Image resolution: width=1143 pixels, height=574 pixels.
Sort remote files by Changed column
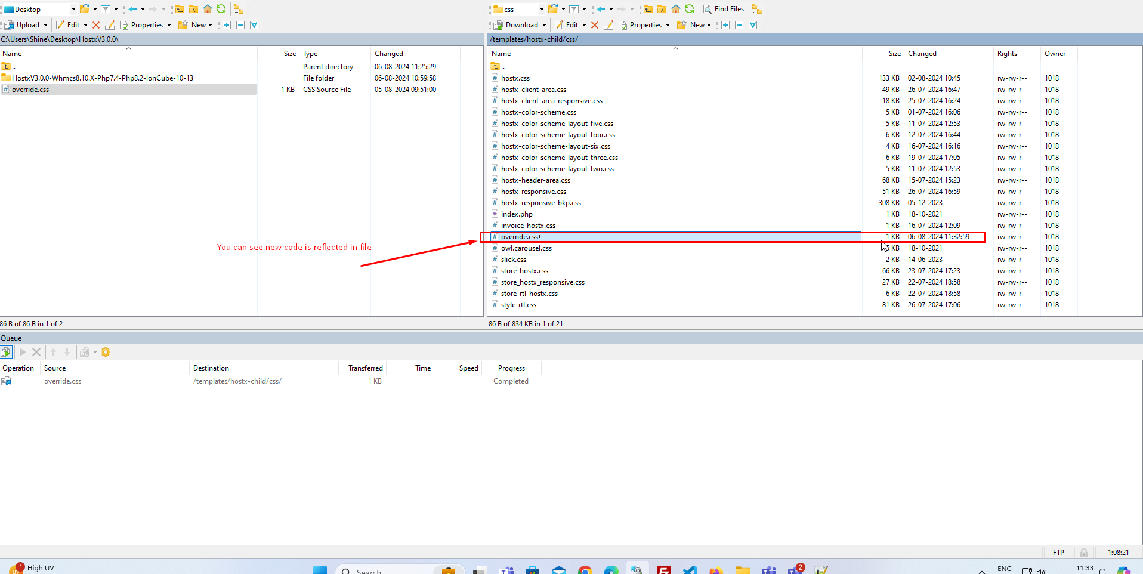[922, 54]
